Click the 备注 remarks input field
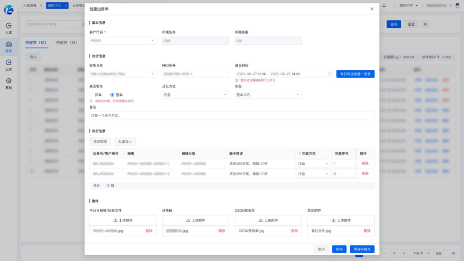Viewport: 464px width, 261px height. [232, 115]
